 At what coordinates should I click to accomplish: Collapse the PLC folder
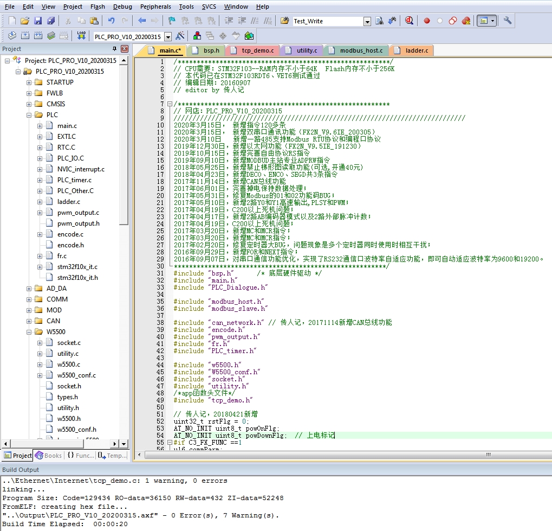tap(29, 115)
